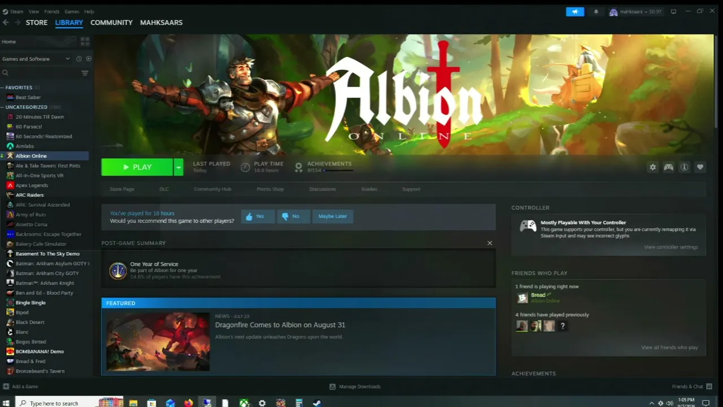The image size is (723, 407).
Task: Click View controller settings link
Action: (x=671, y=247)
